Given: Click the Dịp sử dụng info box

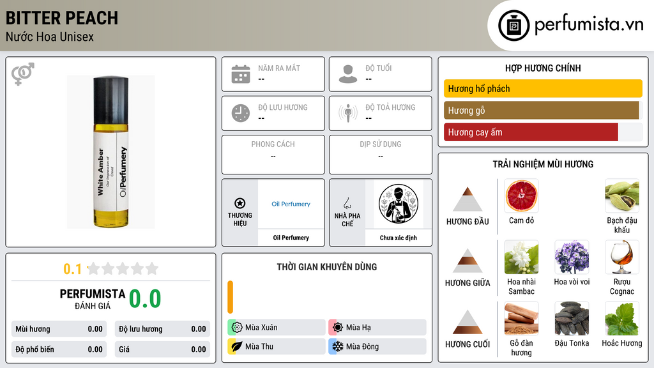Looking at the screenshot, I should 381,155.
